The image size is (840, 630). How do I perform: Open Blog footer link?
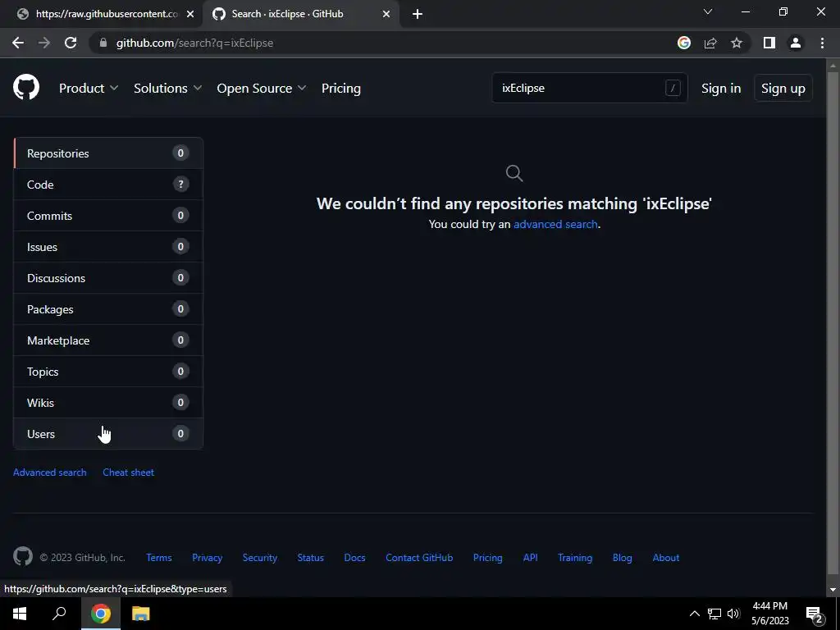623,557
